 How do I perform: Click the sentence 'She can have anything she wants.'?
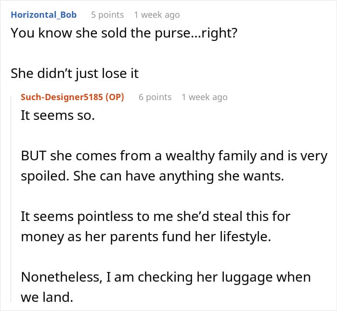(179, 176)
